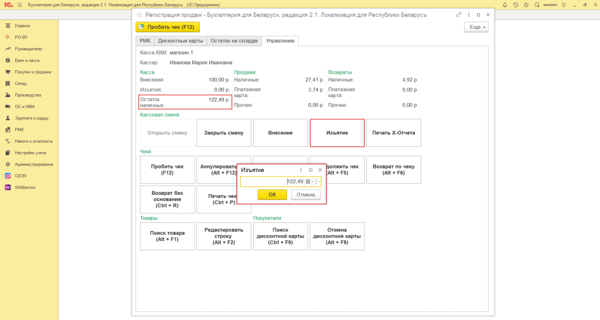Click Возвраты Наличные value 4,92 р.
The height and width of the screenshot is (320, 600).
410,80
